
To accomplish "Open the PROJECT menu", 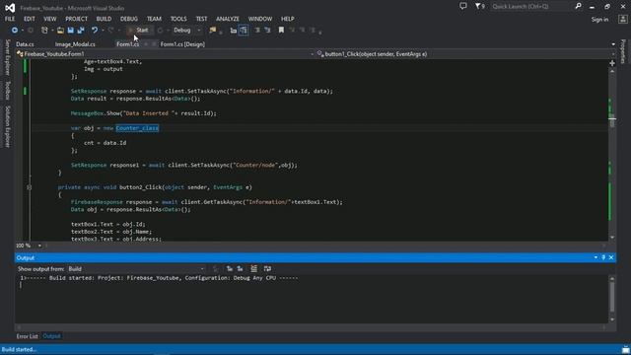I will tap(77, 19).
